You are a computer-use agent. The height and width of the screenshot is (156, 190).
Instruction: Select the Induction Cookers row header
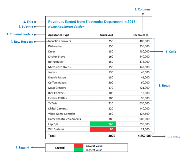(59, 41)
